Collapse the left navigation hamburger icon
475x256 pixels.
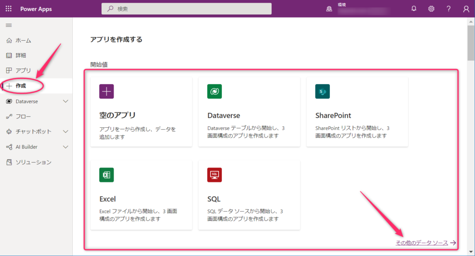(9, 25)
